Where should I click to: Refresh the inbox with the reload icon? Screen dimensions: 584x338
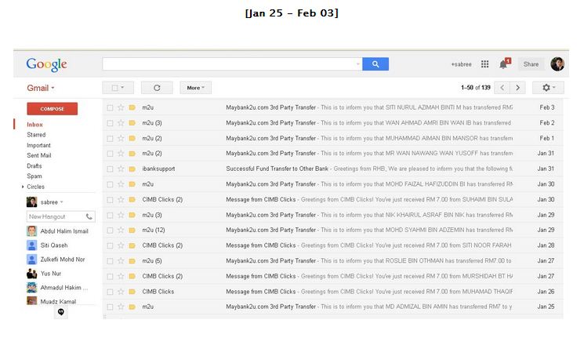(157, 88)
